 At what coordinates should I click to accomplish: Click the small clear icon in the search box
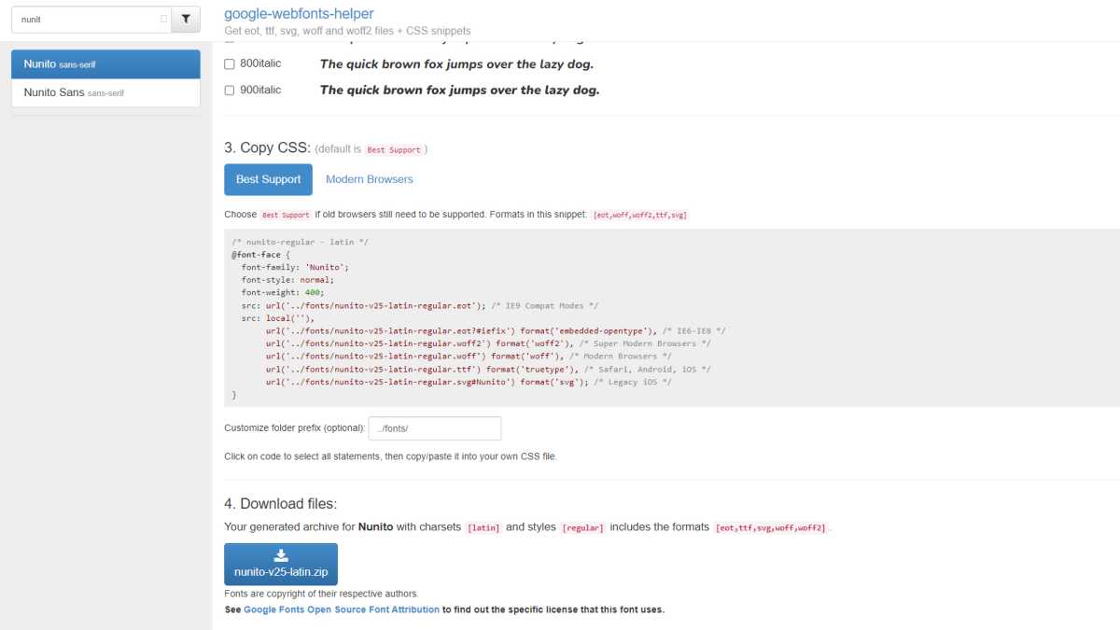coord(163,19)
